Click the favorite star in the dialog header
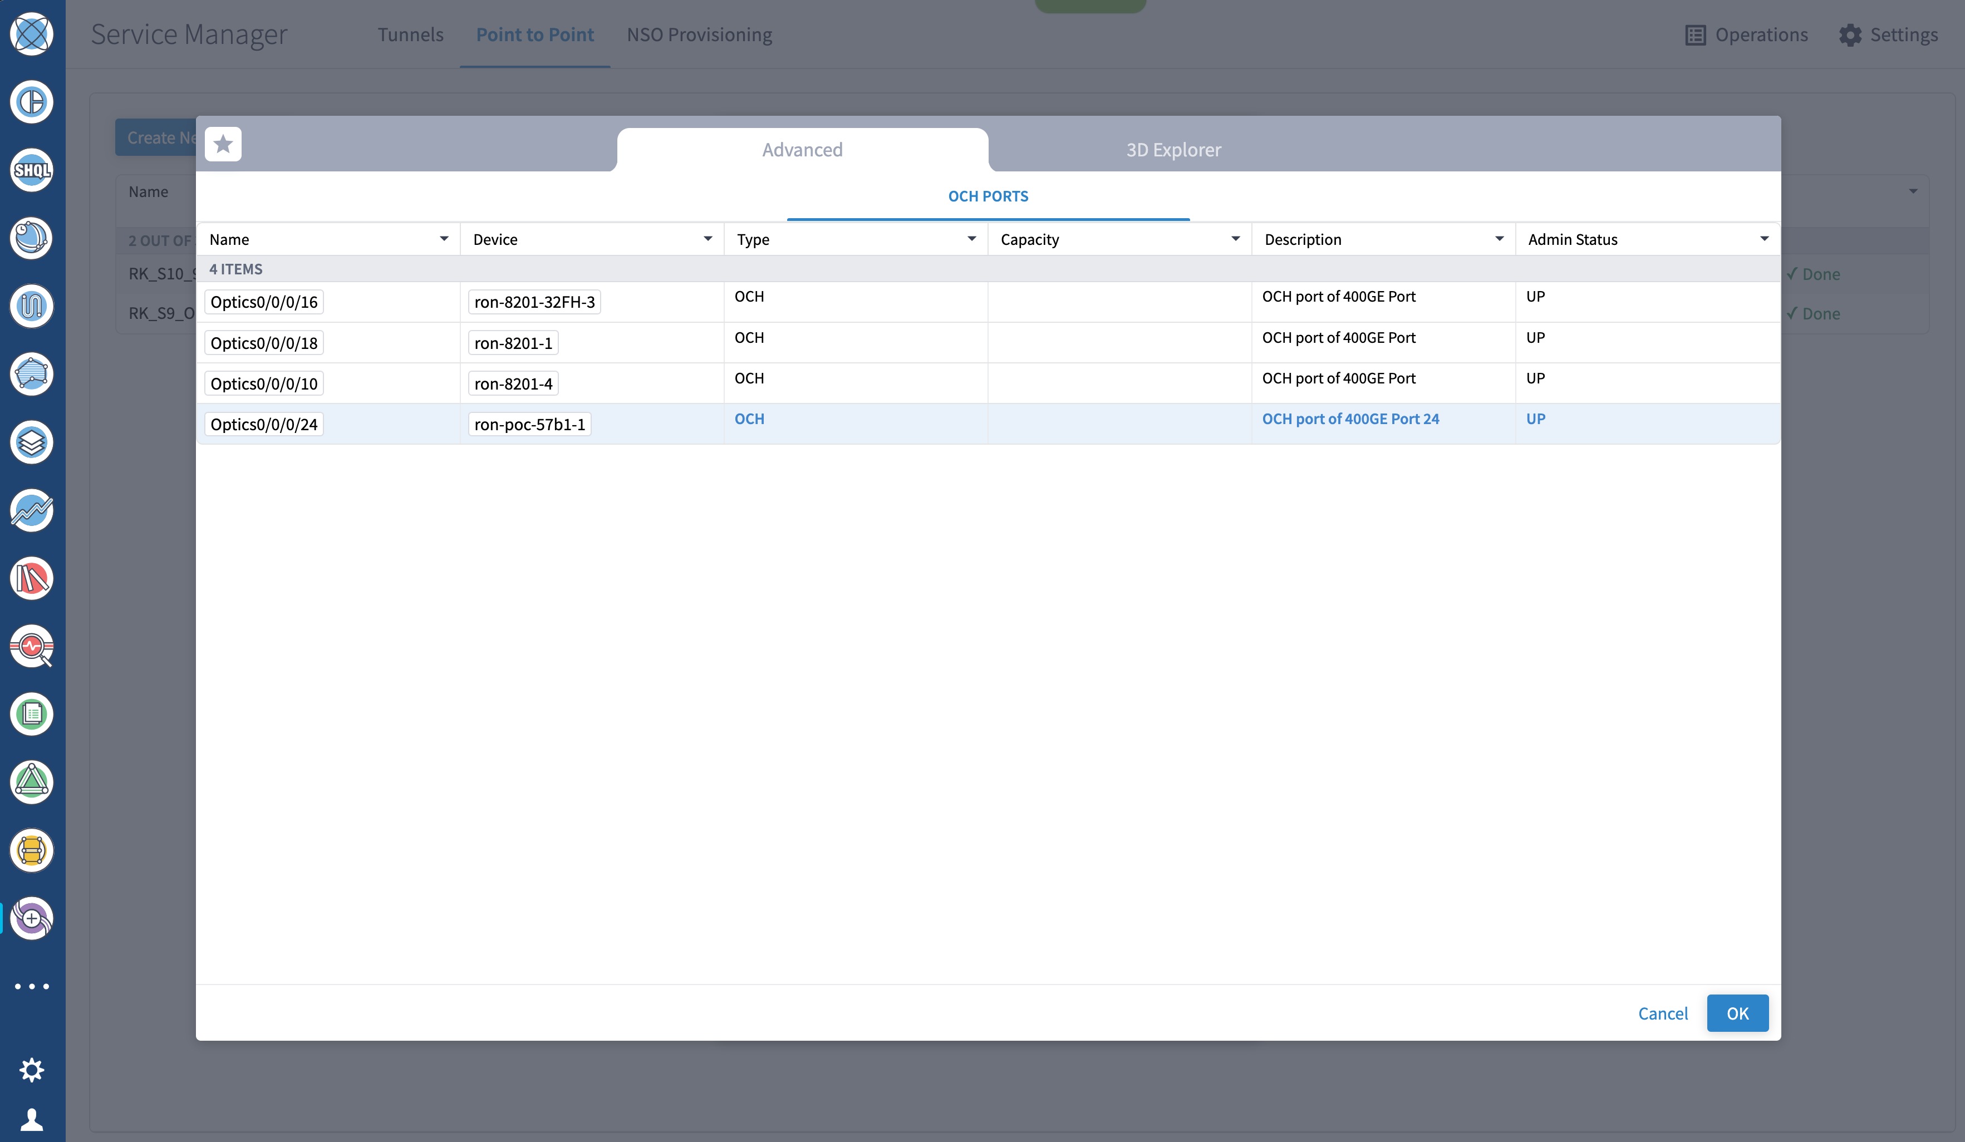Image resolution: width=1965 pixels, height=1142 pixels. click(224, 144)
